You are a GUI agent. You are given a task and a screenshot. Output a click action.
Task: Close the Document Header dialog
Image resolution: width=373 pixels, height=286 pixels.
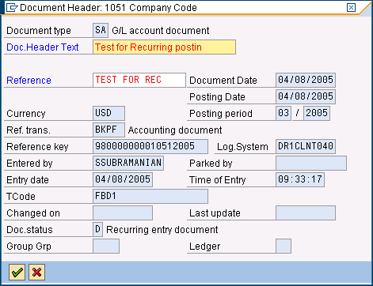(x=351, y=7)
